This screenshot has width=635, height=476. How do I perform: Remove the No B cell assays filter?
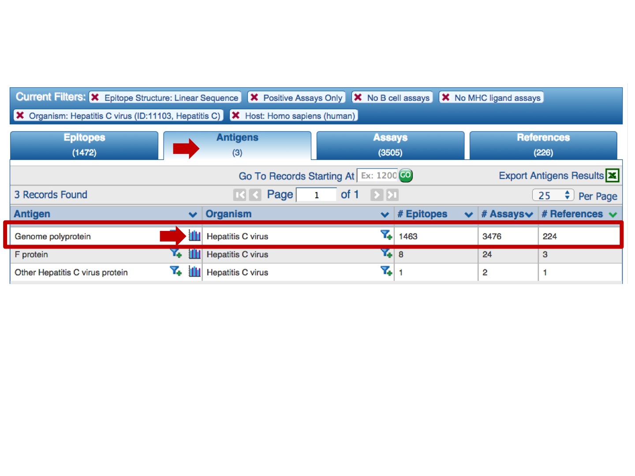coord(358,97)
